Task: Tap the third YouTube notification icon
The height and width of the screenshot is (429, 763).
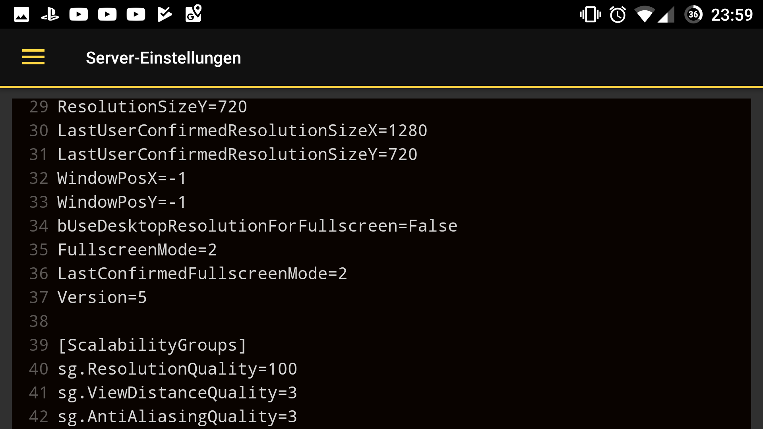Action: point(136,15)
